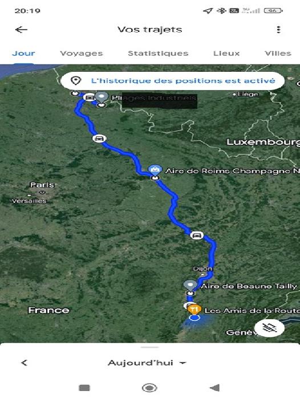The image size is (300, 399).
Task: Tap the back arrow next to Vos trajets
Action: click(x=21, y=30)
